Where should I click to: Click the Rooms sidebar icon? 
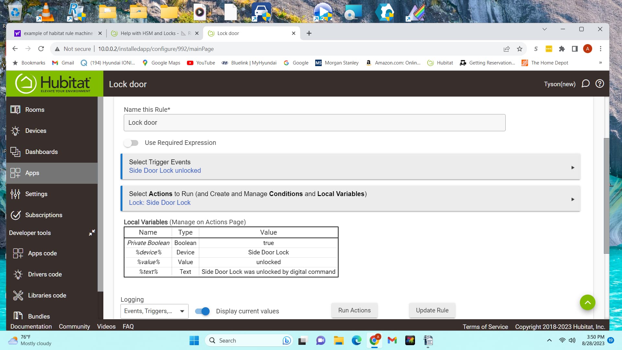[15, 110]
